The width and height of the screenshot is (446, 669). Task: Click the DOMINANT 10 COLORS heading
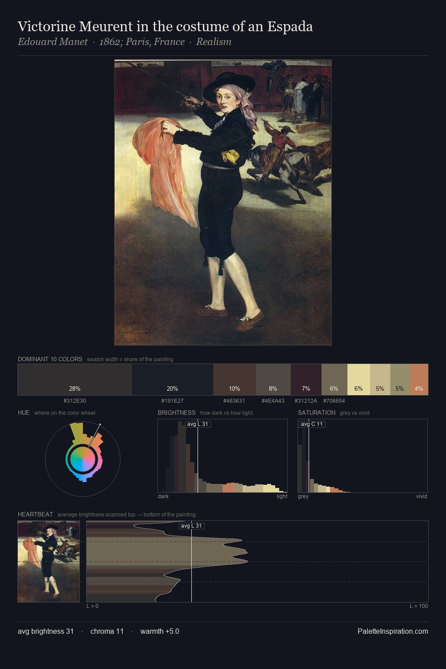pos(50,359)
